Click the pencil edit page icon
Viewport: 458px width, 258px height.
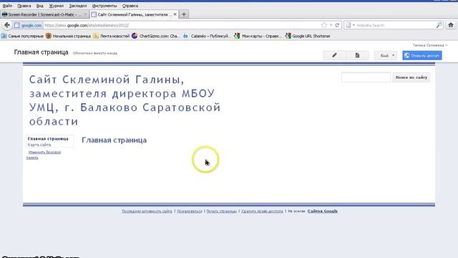tap(334, 55)
